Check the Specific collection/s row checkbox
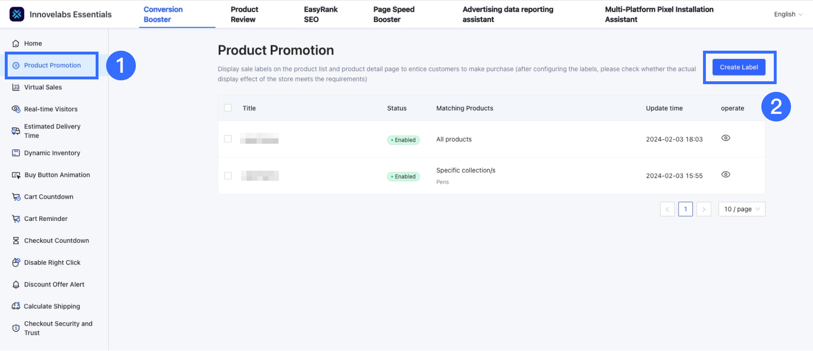The width and height of the screenshot is (813, 351). tap(228, 175)
